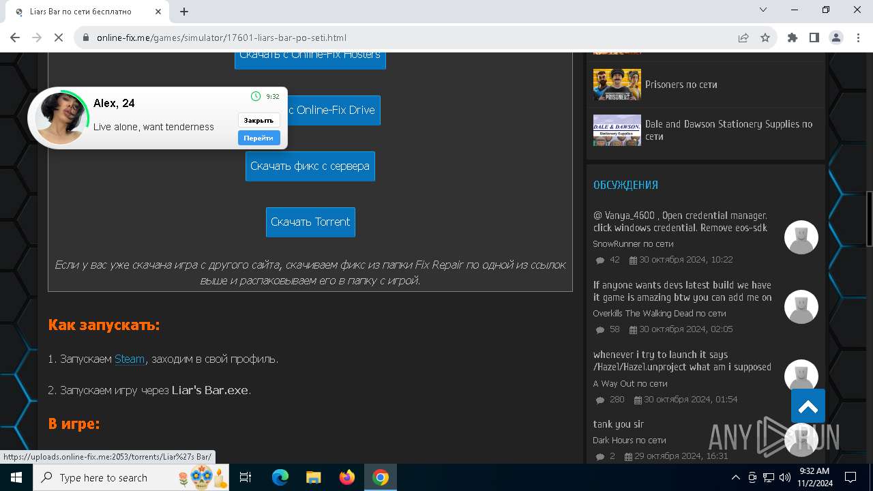Open a new browser tab
The image size is (873, 491).
click(184, 12)
